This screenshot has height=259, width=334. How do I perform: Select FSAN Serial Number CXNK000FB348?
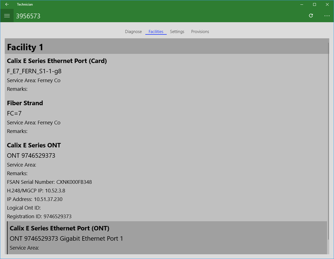(49, 182)
